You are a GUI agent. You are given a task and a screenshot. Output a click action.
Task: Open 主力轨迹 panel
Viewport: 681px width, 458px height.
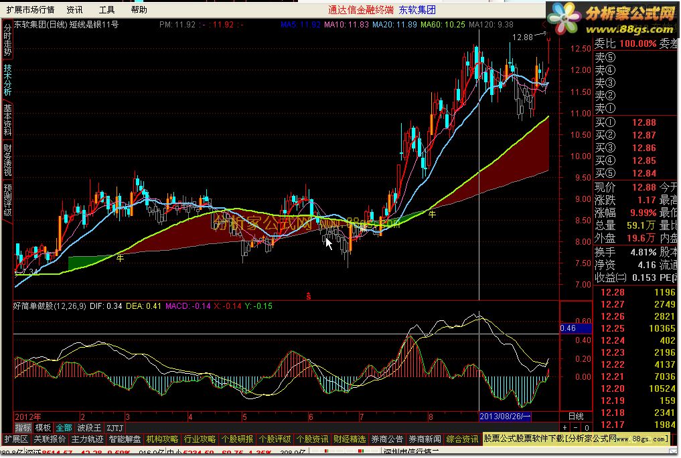tap(87, 439)
